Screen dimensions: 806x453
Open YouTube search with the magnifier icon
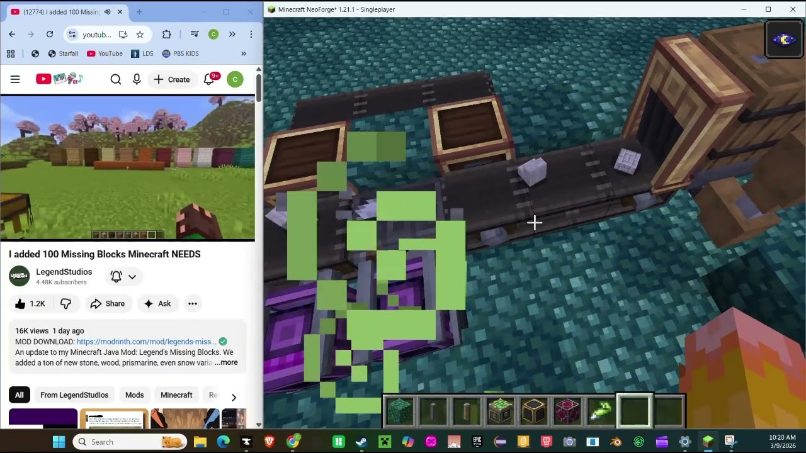tap(116, 79)
